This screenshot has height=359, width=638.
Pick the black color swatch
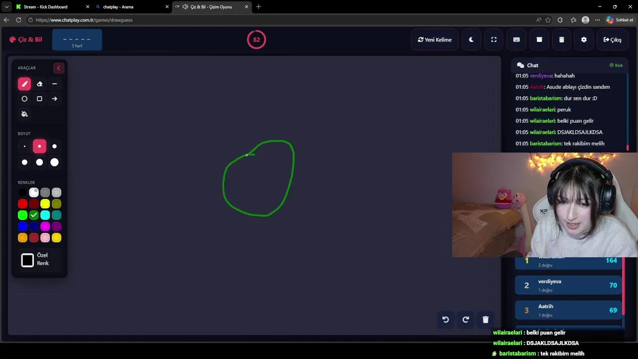tap(22, 192)
